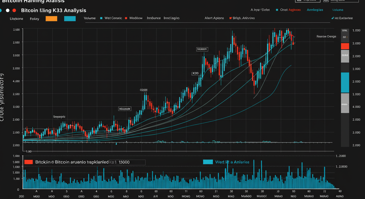
Task: Open 'Alert Aplons' in the toolbar
Action: (214, 18)
